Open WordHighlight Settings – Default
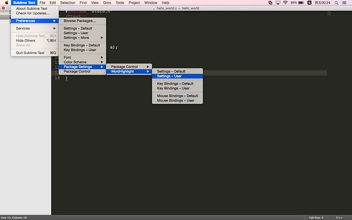The width and height of the screenshot is (352, 220). [177, 72]
